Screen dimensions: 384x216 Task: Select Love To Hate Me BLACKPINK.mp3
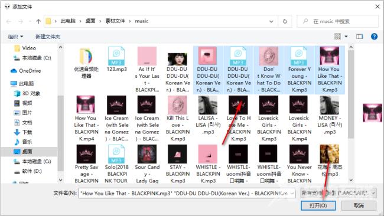(x=238, y=119)
